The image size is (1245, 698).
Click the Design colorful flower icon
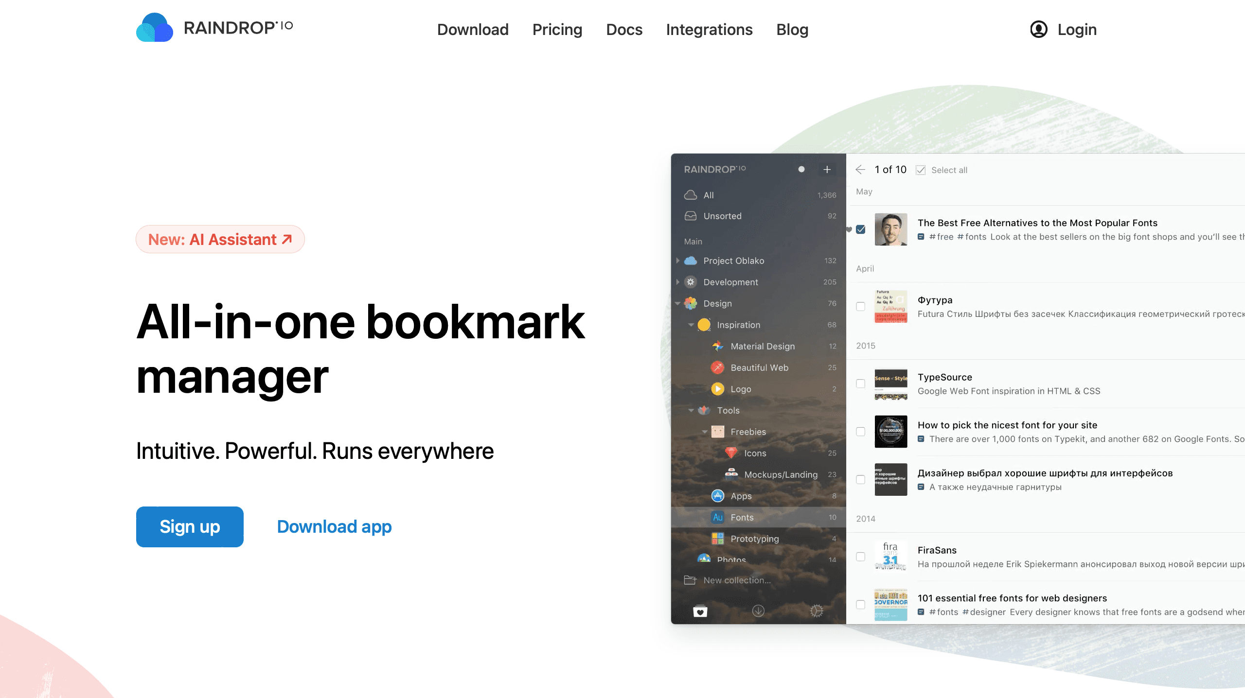coord(691,303)
